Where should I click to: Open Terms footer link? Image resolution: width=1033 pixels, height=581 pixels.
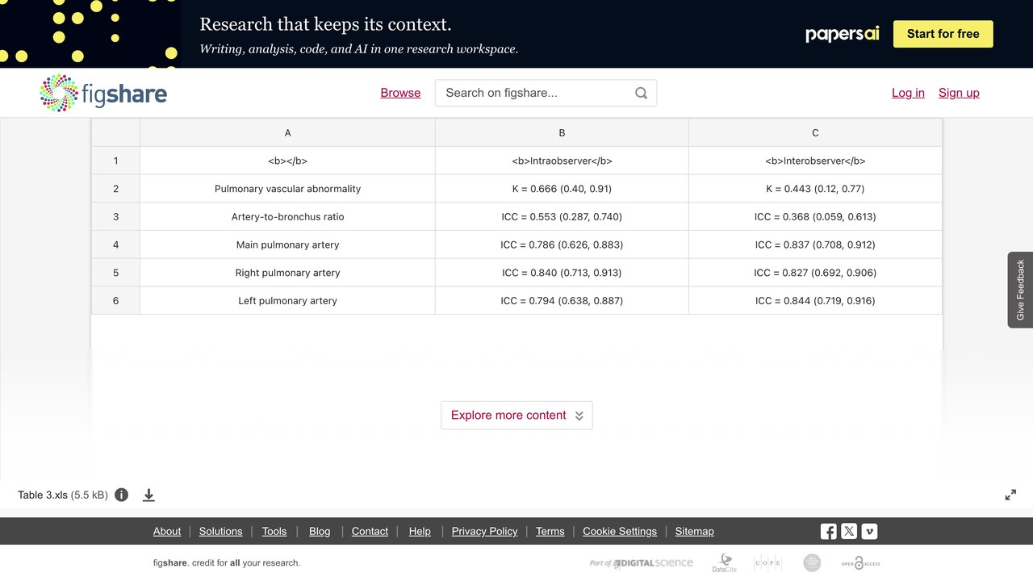pos(550,531)
